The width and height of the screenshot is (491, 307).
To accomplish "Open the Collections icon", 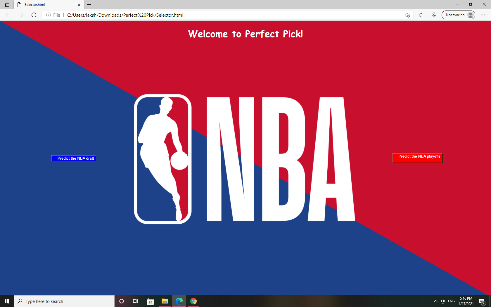I will point(434,15).
